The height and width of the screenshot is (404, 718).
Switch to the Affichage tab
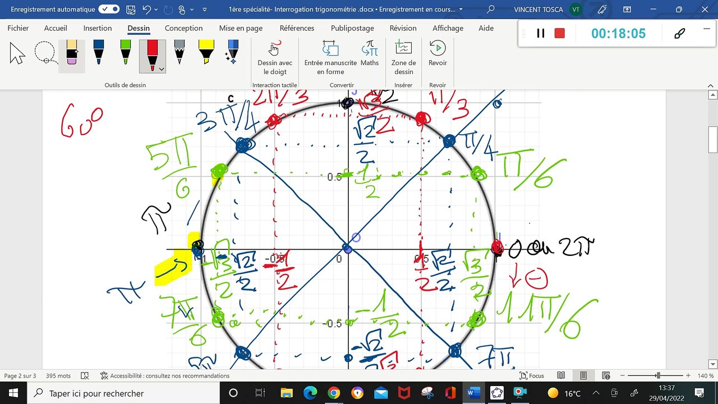(448, 28)
